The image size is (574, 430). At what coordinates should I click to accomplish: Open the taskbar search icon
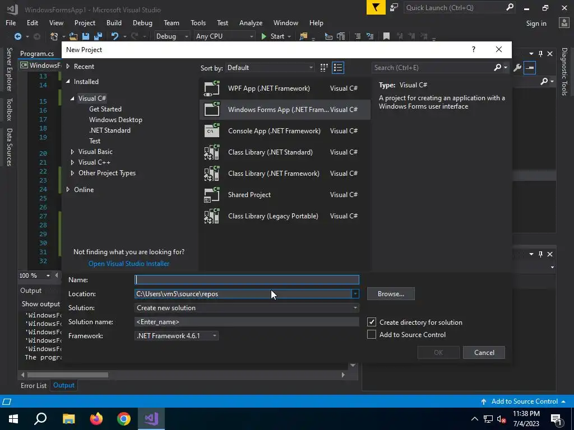pos(40,419)
